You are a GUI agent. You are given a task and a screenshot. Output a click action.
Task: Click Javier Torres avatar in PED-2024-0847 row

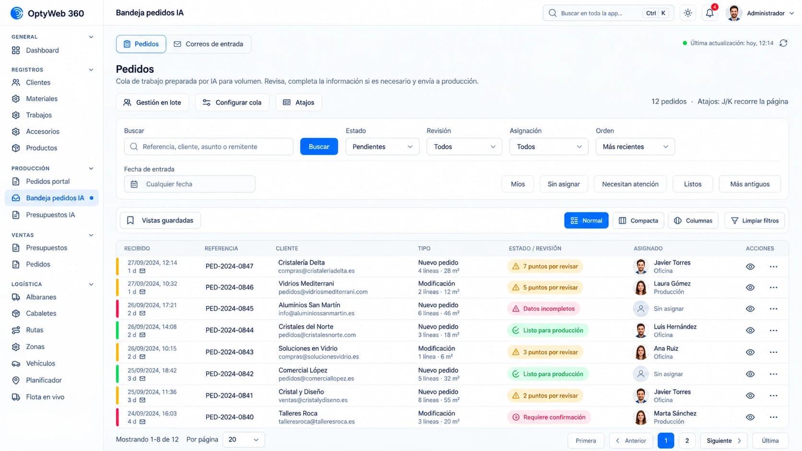coord(641,266)
